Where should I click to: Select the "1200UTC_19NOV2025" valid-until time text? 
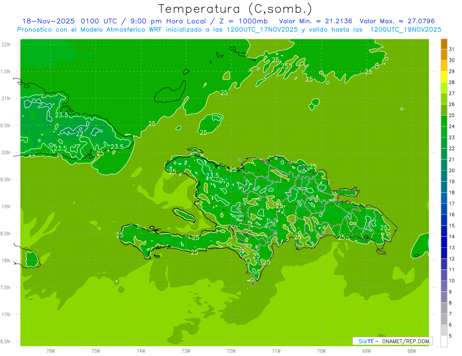point(405,30)
